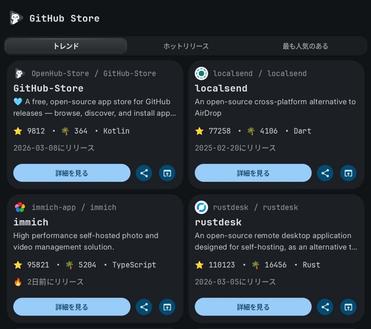Click the fire icon on immich release line
Screen dimensions: 371x329
pyautogui.click(x=18, y=282)
